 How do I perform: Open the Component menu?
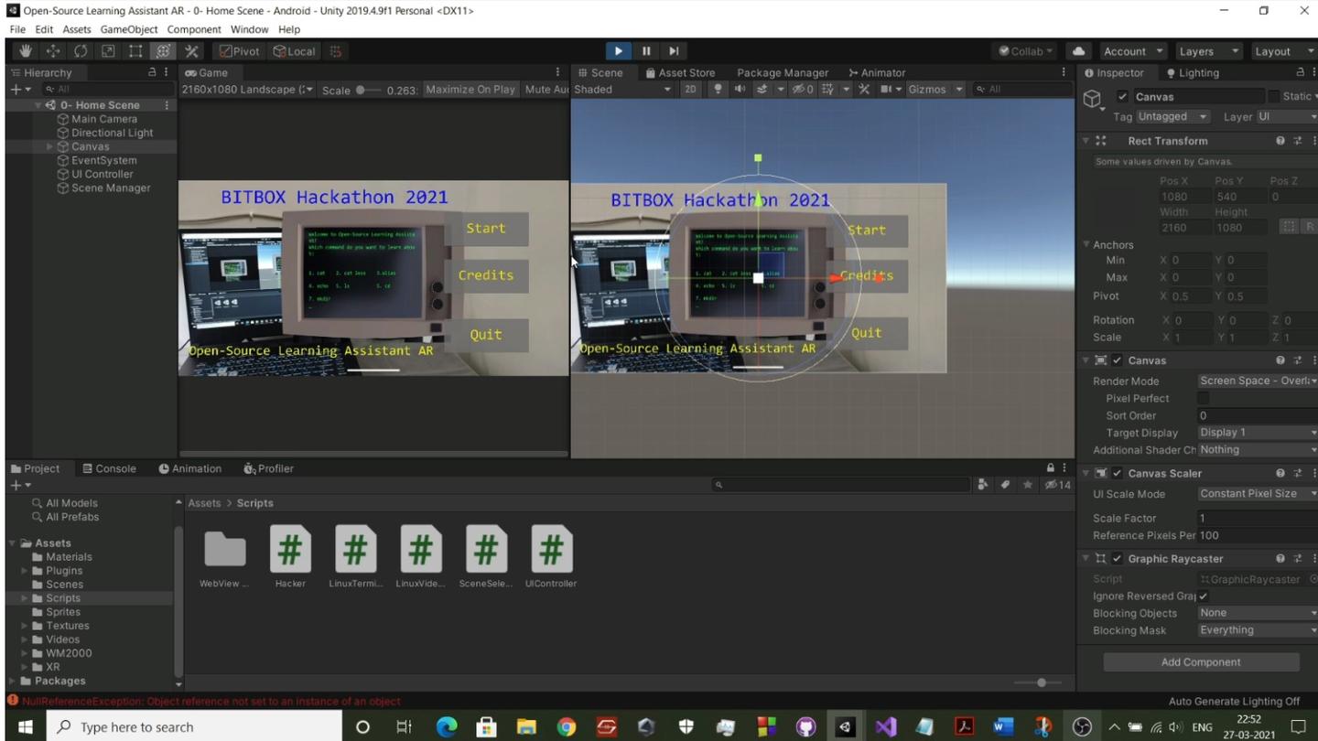[194, 29]
